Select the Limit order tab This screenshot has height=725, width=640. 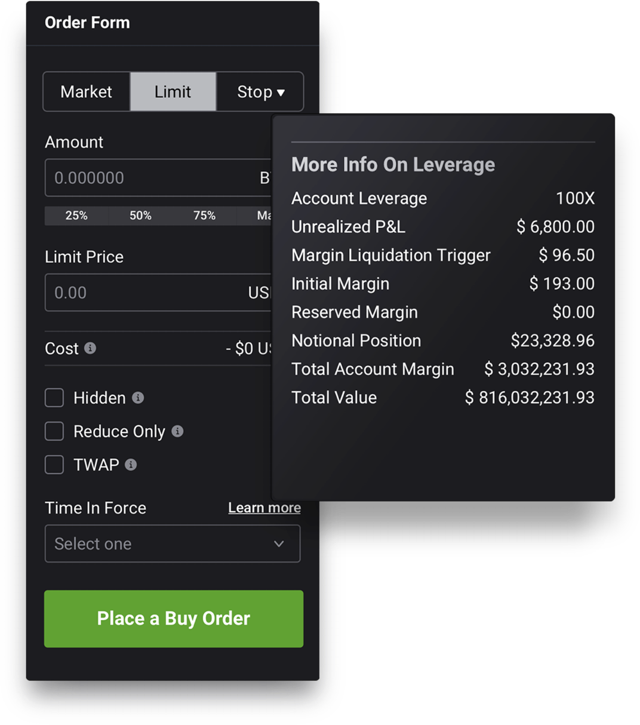(x=173, y=92)
